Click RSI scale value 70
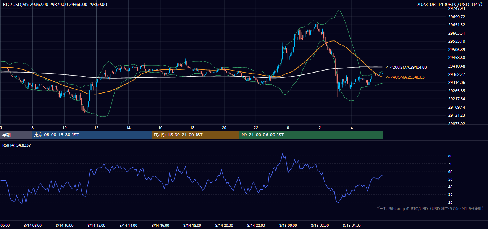488x229 pixels. click(450, 164)
